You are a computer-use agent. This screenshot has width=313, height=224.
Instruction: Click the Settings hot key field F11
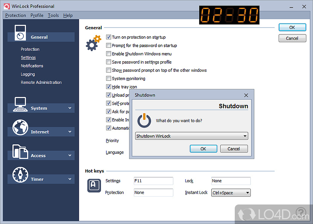coord(153,181)
